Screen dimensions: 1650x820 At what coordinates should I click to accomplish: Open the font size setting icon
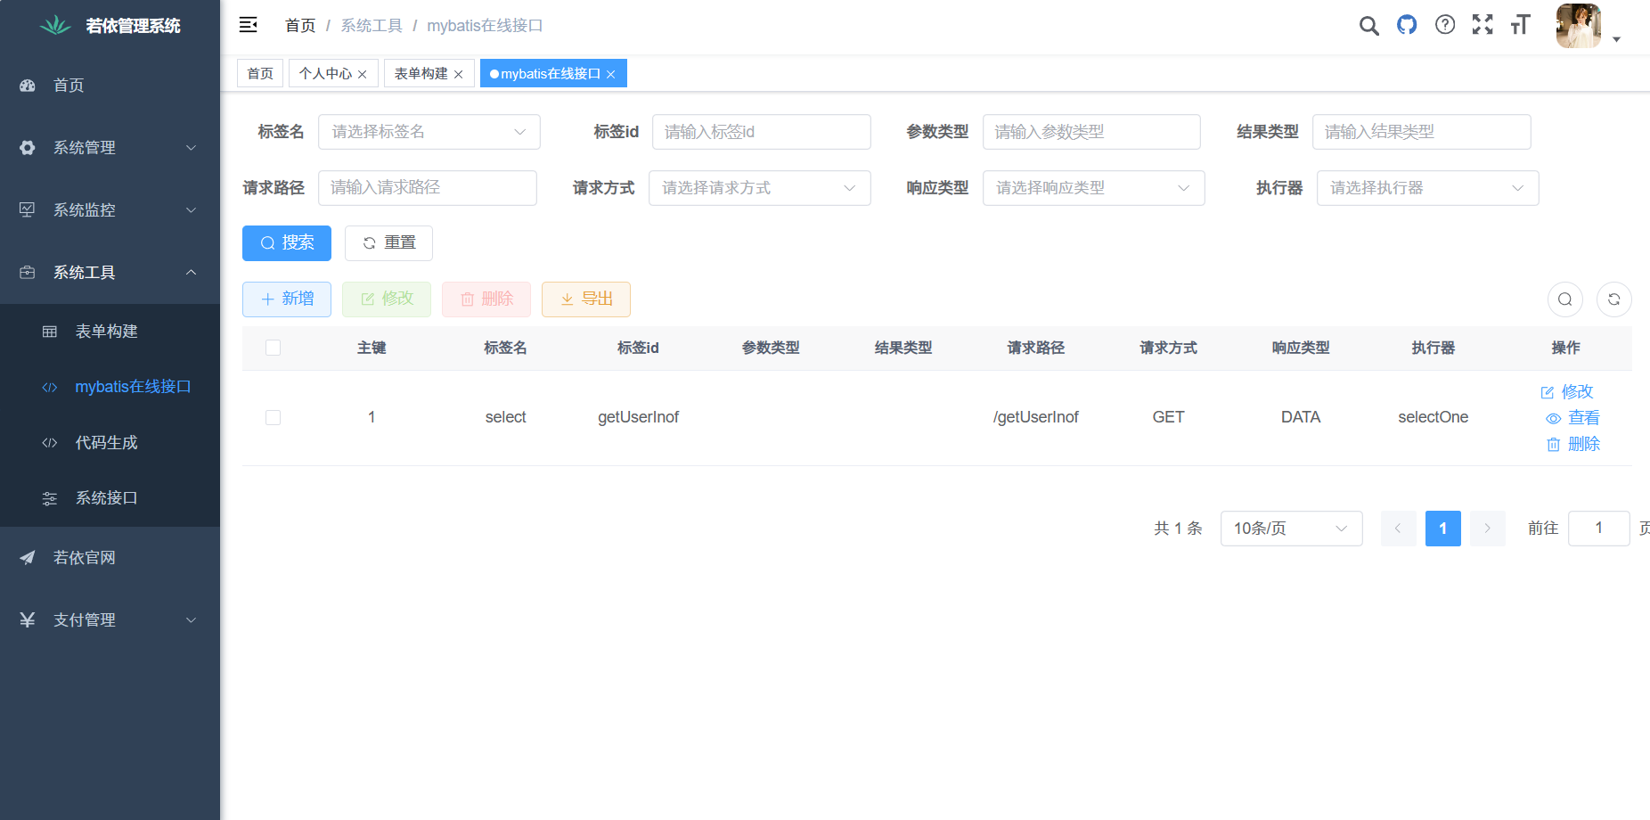(1520, 25)
